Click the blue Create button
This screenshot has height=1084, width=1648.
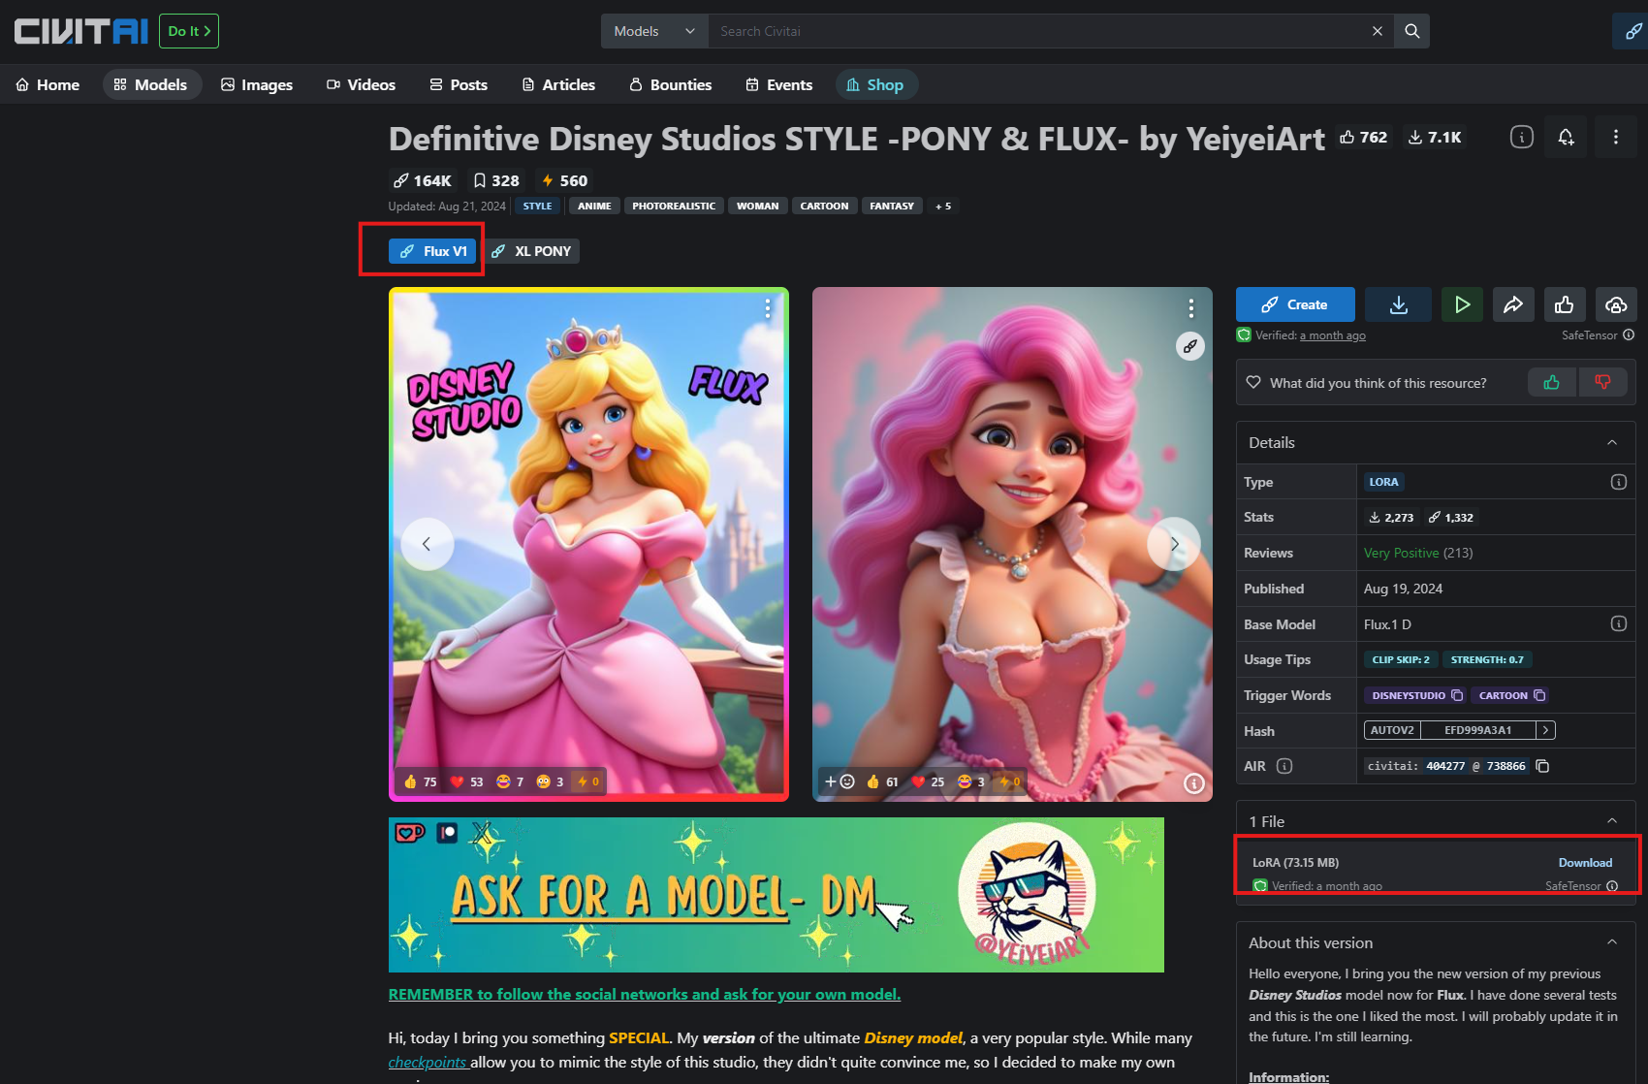pos(1295,304)
